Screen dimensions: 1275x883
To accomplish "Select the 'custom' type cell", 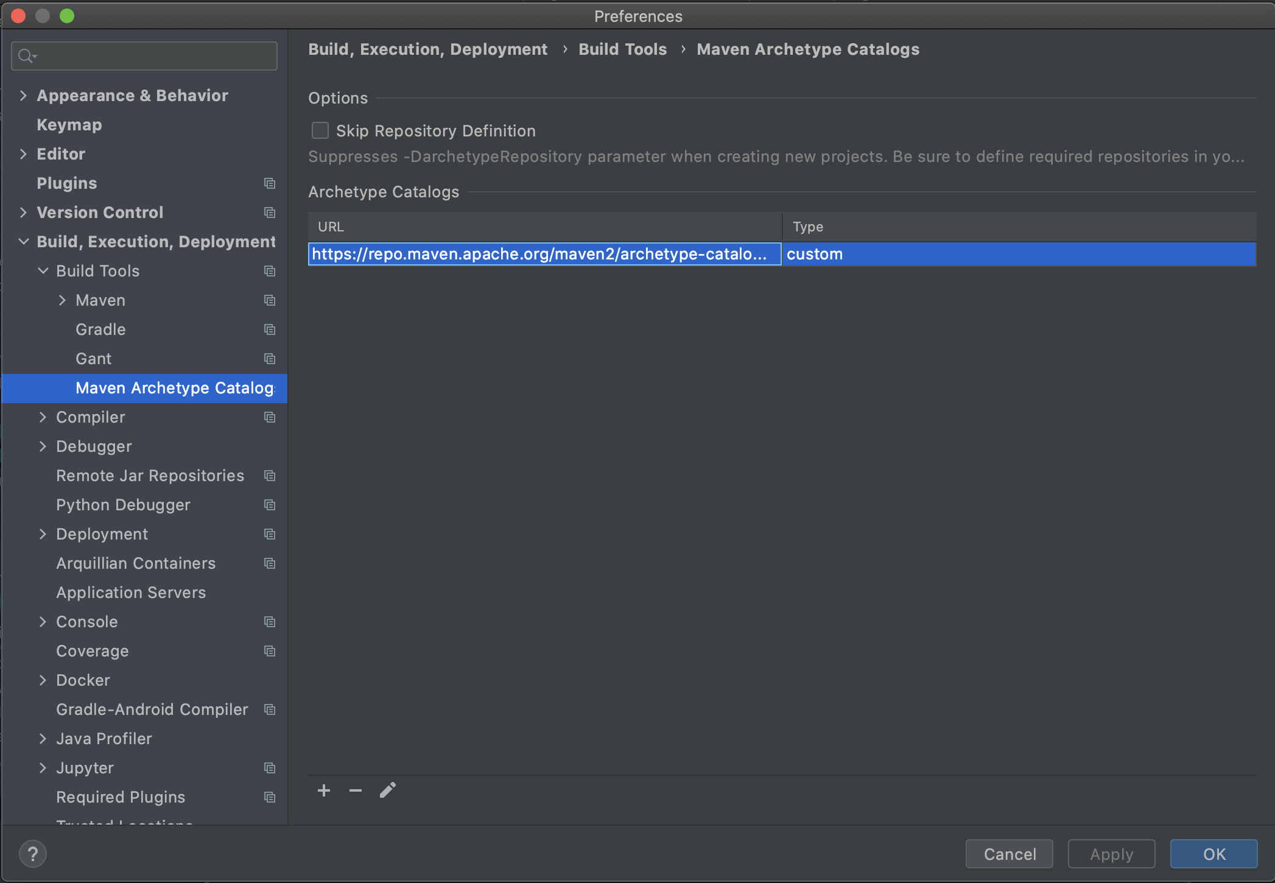I will pos(1019,254).
